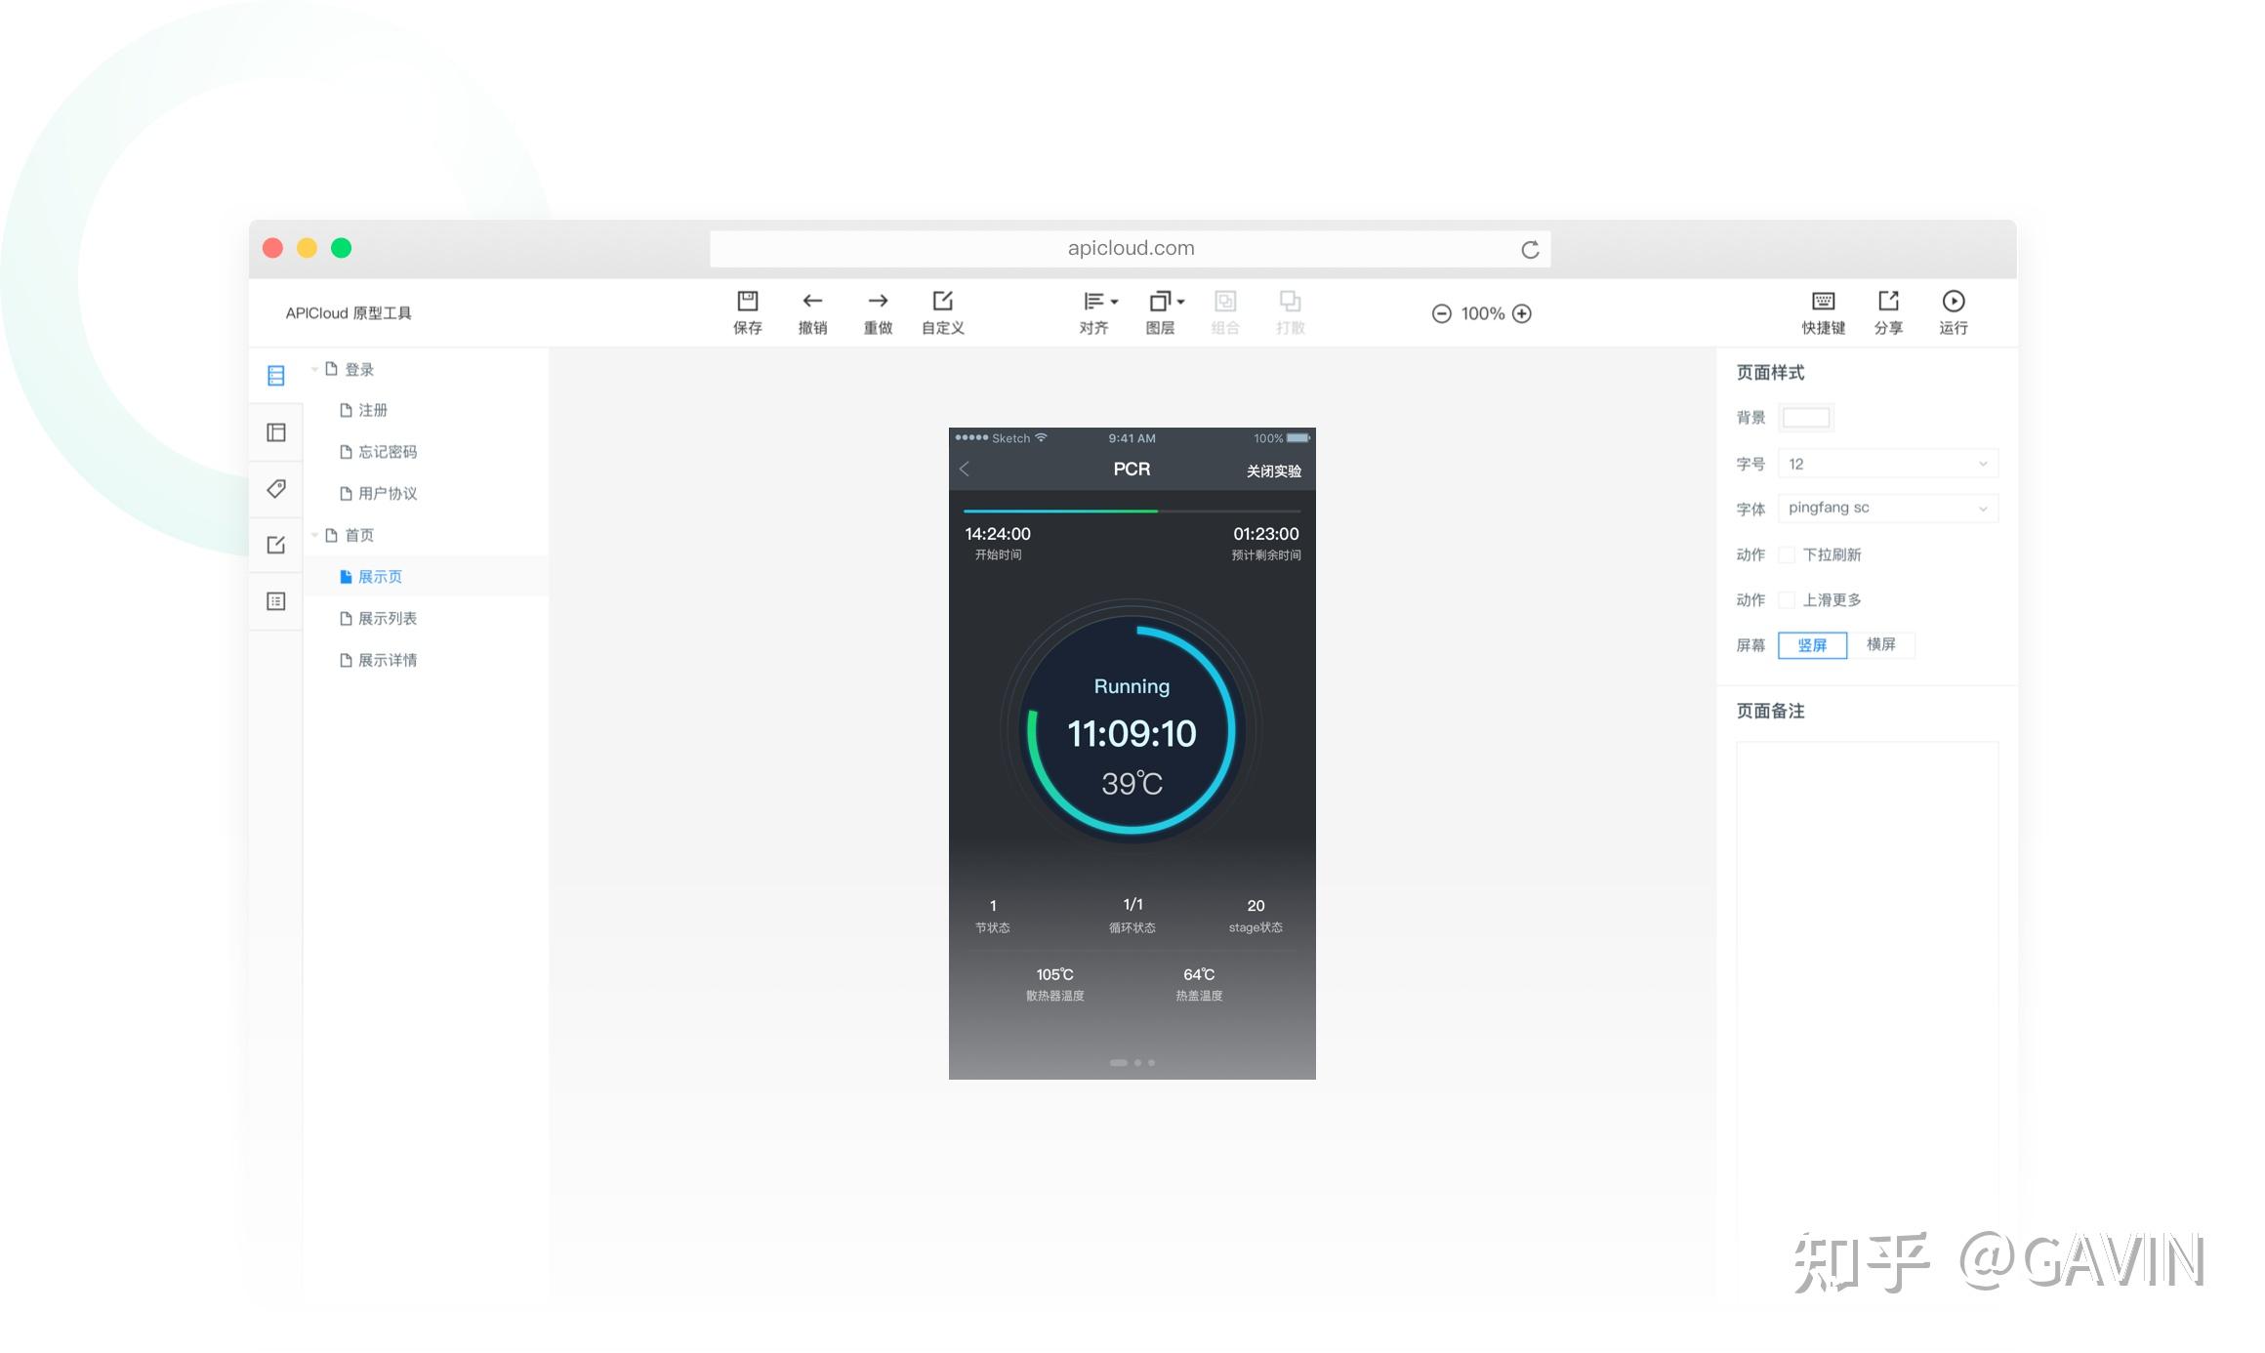Open the pingfang sc font dropdown
Screen dimensions: 2265x1353
click(1887, 508)
